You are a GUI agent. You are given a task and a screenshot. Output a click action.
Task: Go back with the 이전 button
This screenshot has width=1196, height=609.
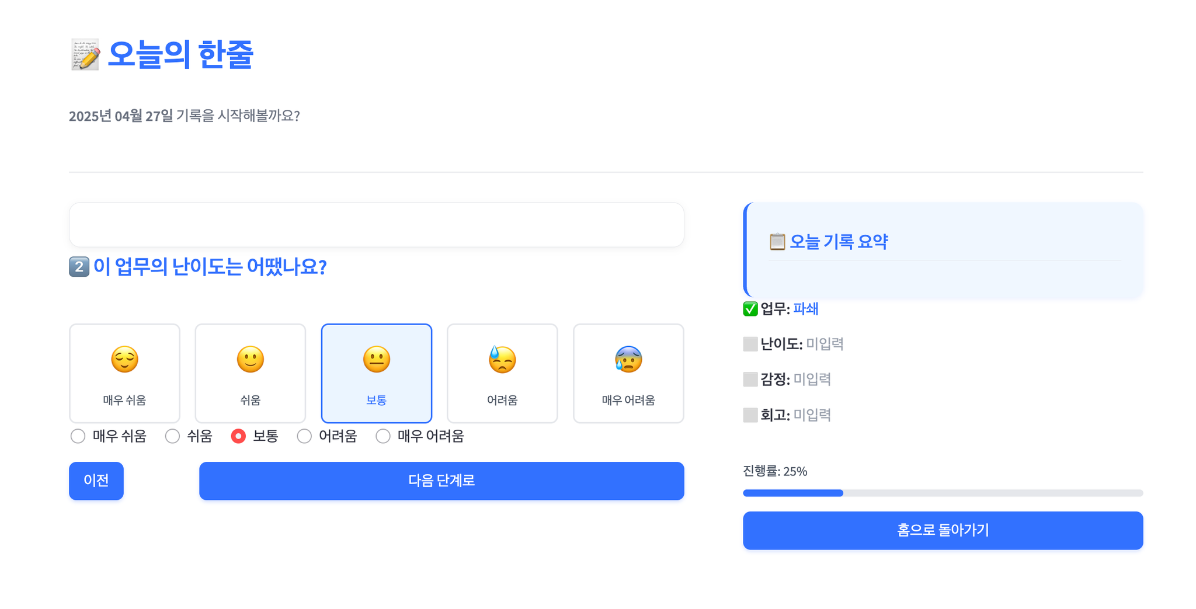coord(96,481)
